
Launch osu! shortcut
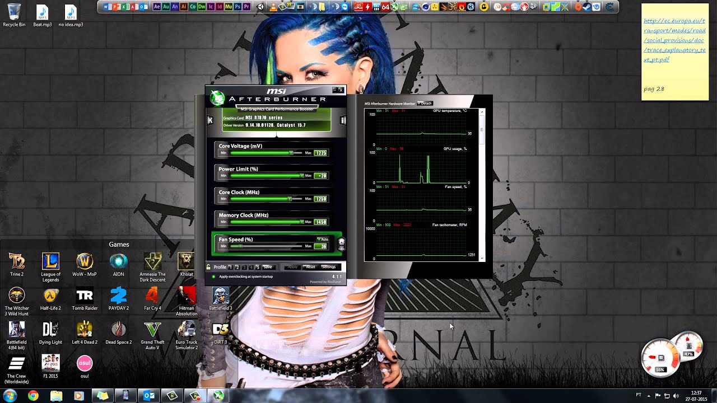(85, 367)
